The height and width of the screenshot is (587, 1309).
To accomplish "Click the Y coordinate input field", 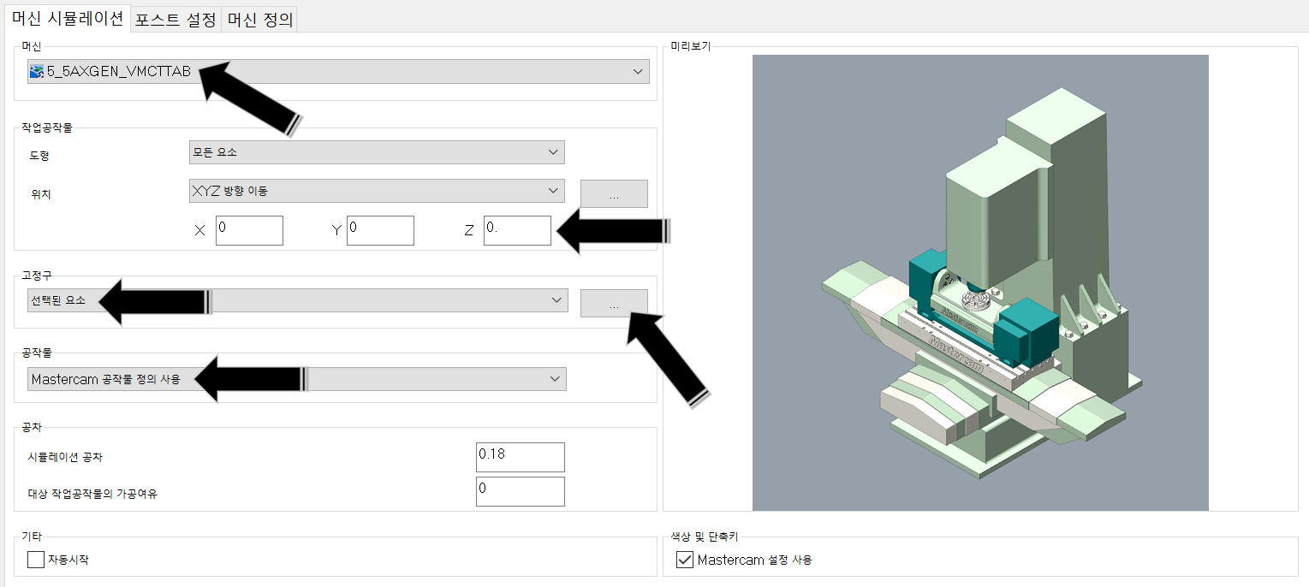I will pyautogui.click(x=380, y=230).
